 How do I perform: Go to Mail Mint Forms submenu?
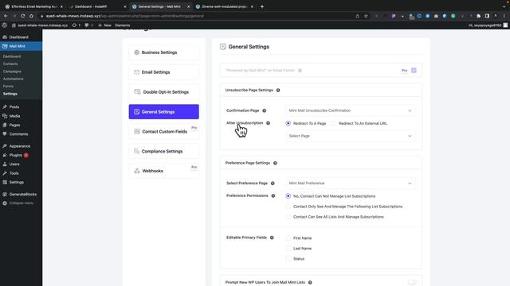pyautogui.click(x=8, y=87)
